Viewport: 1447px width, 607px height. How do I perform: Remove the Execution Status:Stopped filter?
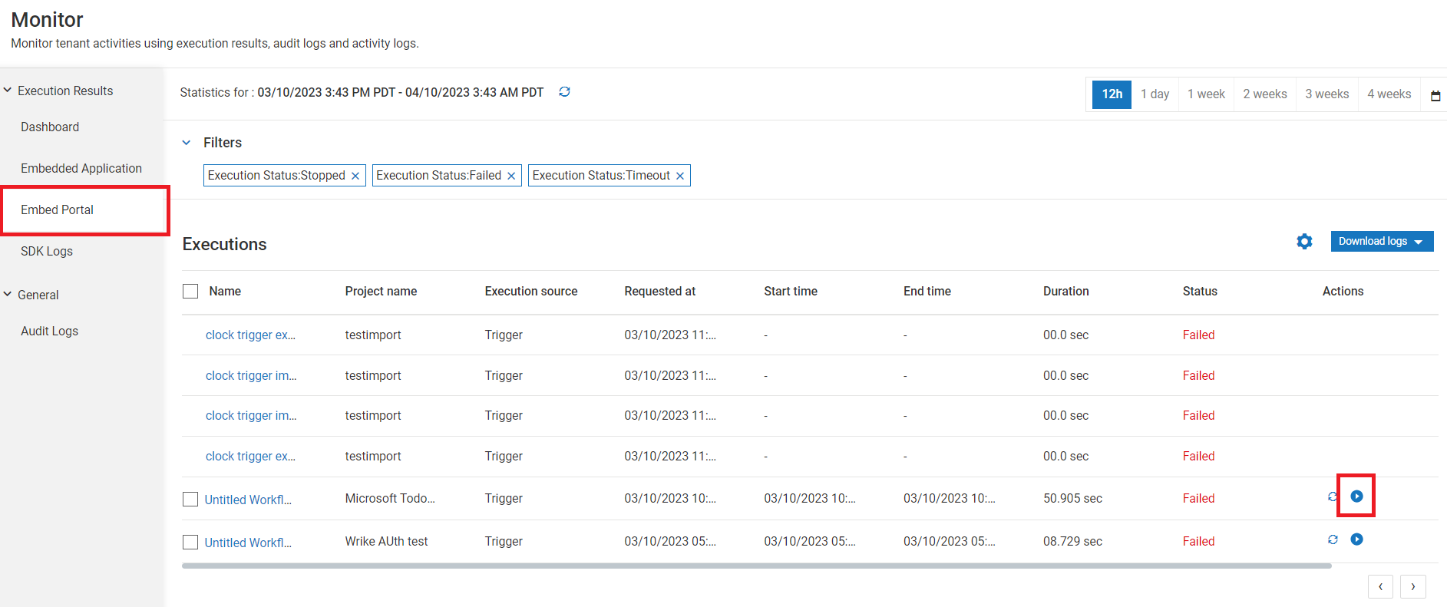pyautogui.click(x=355, y=176)
